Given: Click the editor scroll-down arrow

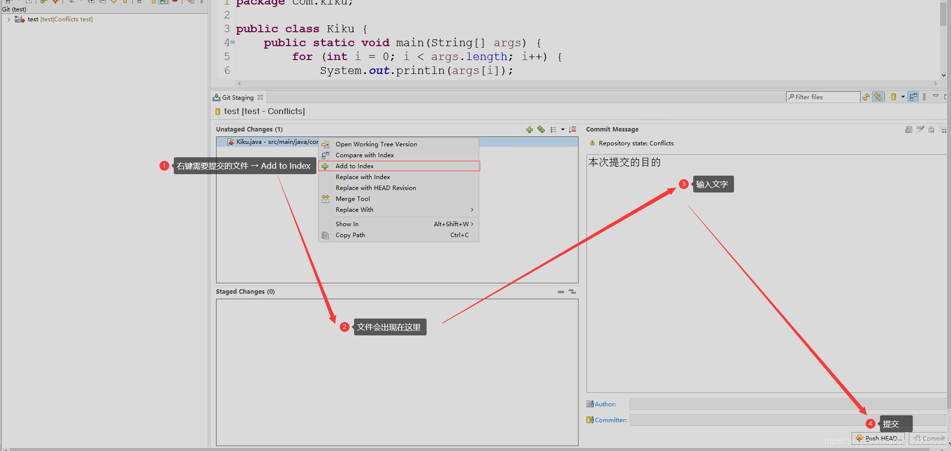Looking at the screenshot, I should click(x=944, y=75).
